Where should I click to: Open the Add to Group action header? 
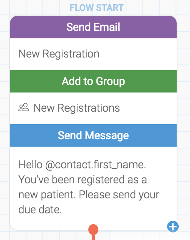coord(93,81)
